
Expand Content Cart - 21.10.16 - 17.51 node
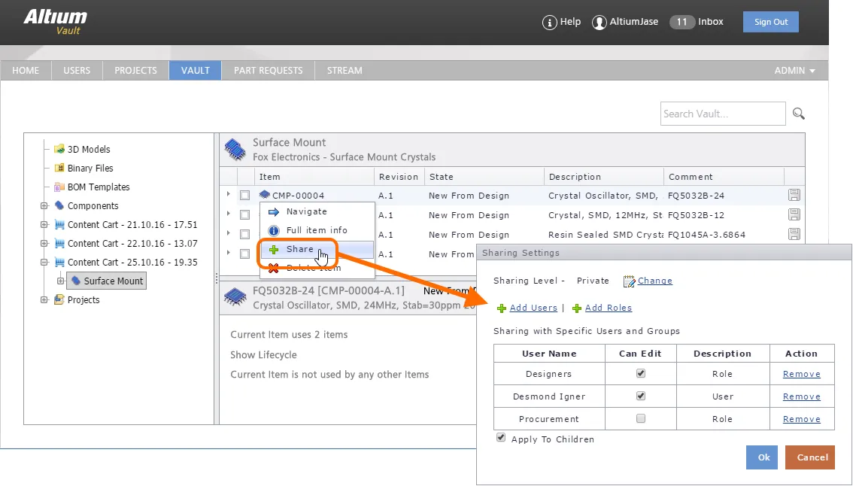click(44, 224)
